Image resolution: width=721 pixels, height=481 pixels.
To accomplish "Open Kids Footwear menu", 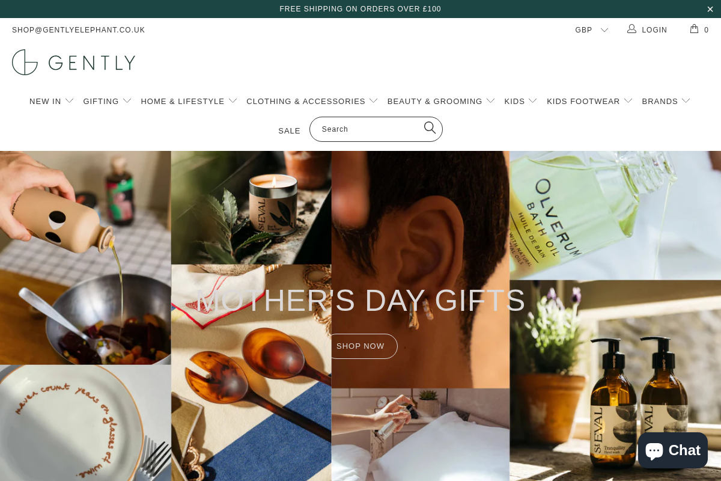I will [x=590, y=102].
